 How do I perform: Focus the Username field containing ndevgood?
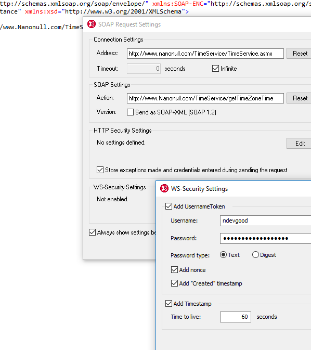click(x=265, y=221)
